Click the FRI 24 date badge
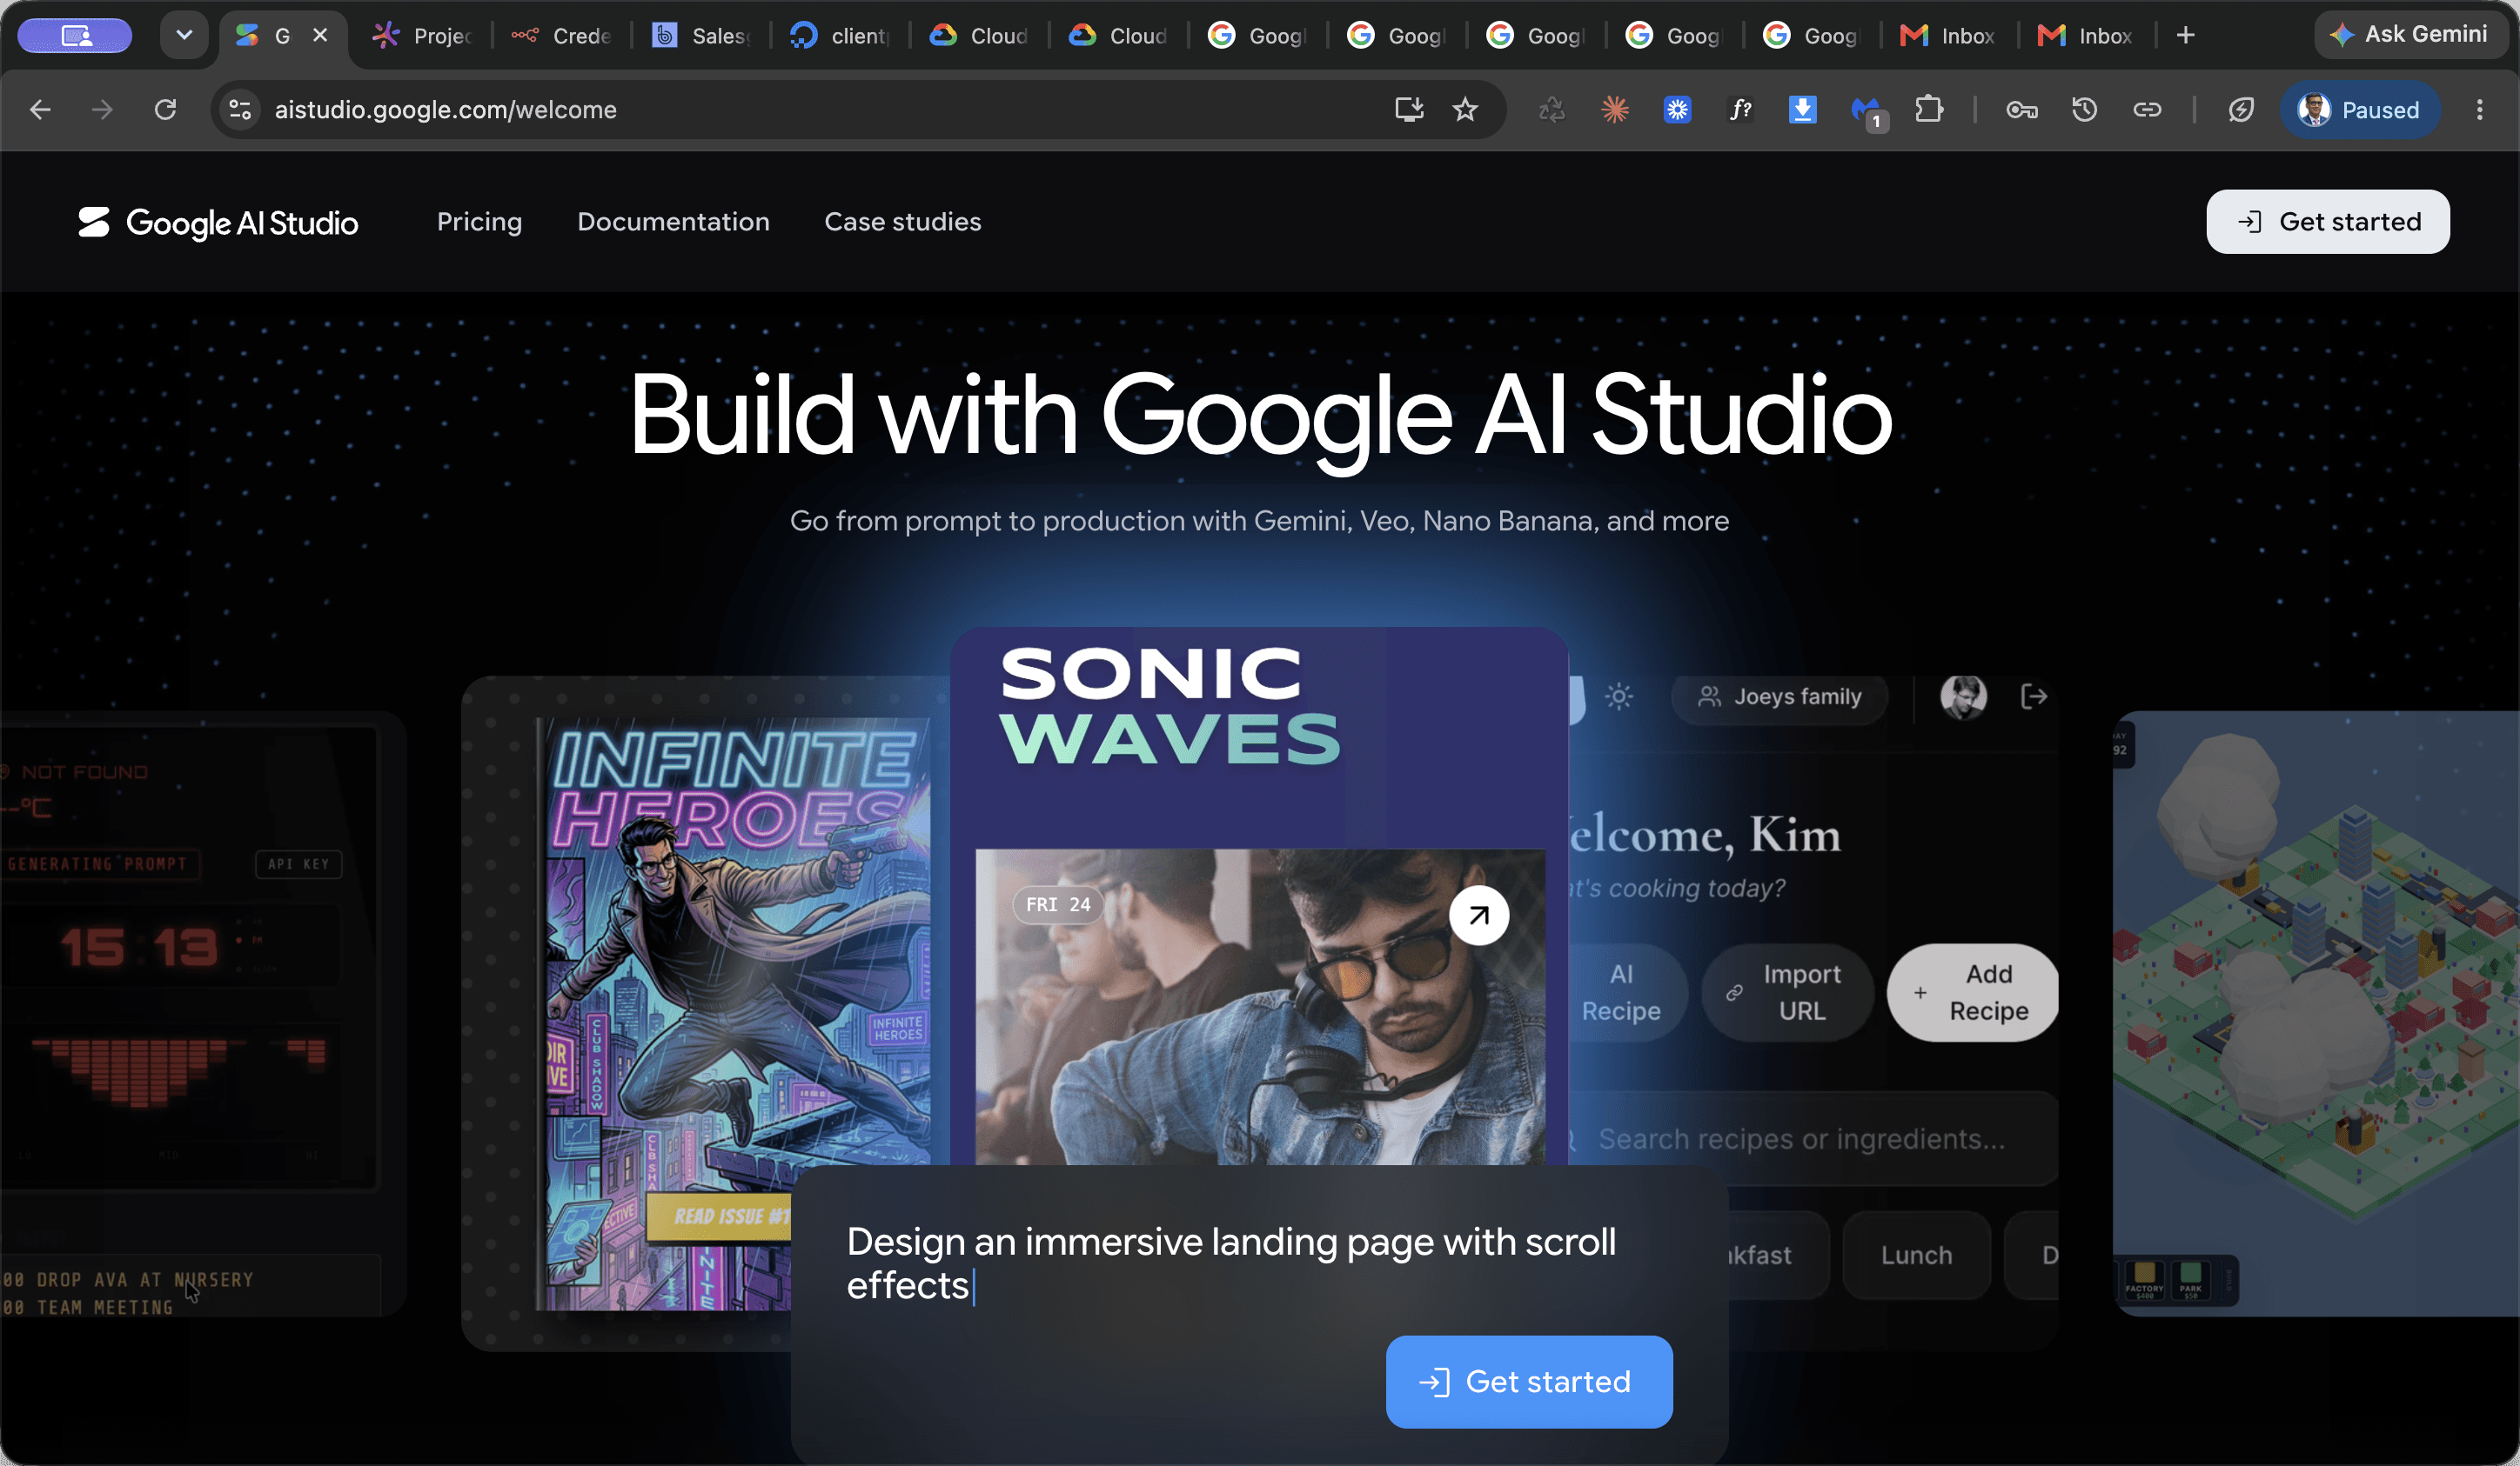Screen dimensions: 2520x1466 [x=1058, y=904]
